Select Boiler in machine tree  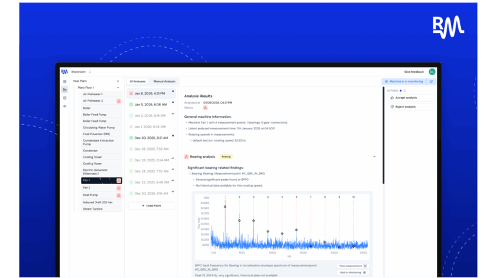click(102, 108)
